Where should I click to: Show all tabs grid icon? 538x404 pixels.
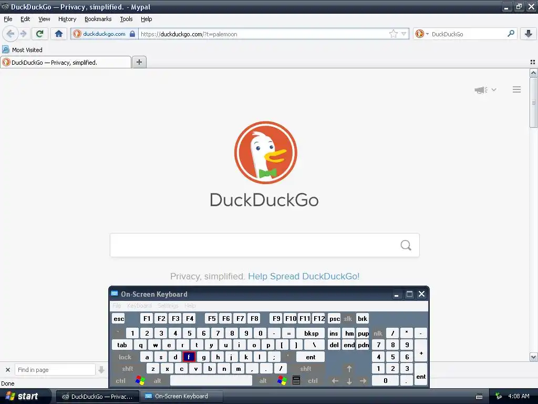[x=533, y=62]
